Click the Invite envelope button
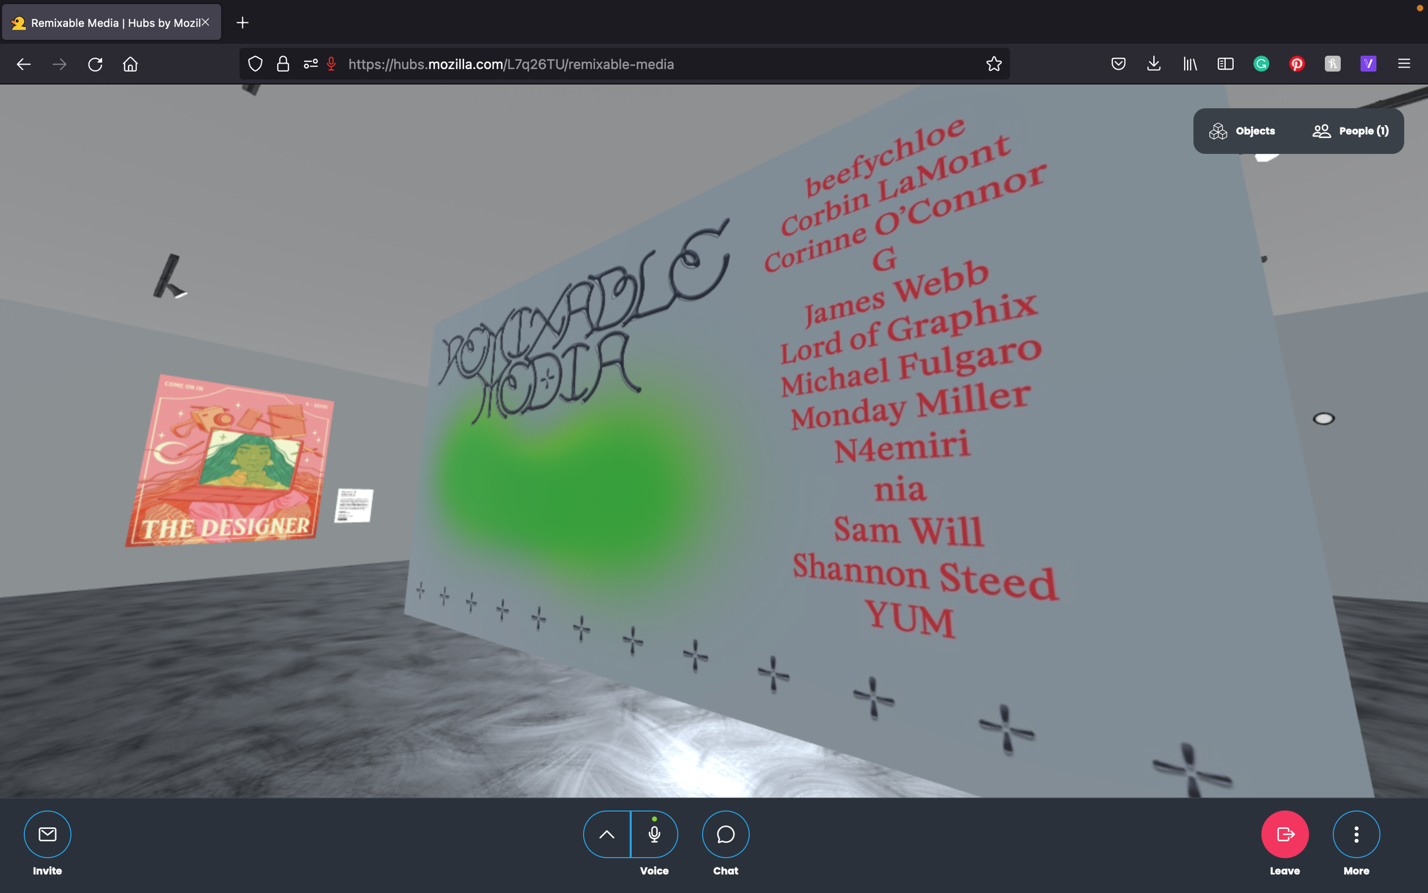Screen dimensions: 1428x893 [47, 834]
